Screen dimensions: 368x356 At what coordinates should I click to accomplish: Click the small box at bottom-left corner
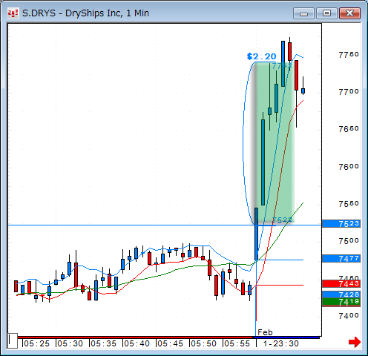coord(13,340)
